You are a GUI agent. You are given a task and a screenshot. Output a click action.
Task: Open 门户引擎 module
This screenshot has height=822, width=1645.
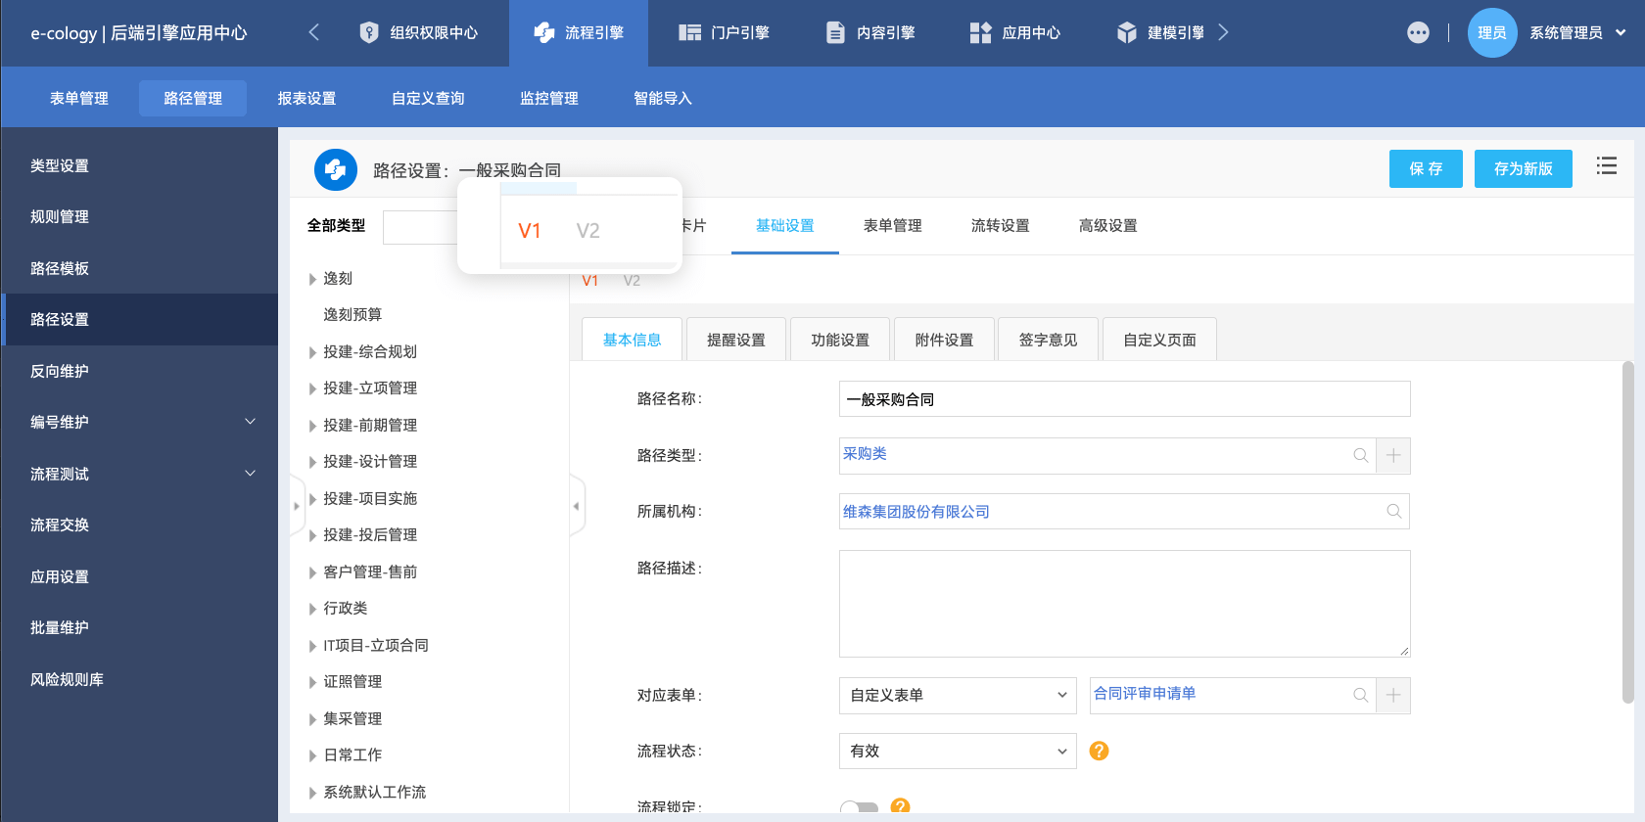click(x=725, y=32)
